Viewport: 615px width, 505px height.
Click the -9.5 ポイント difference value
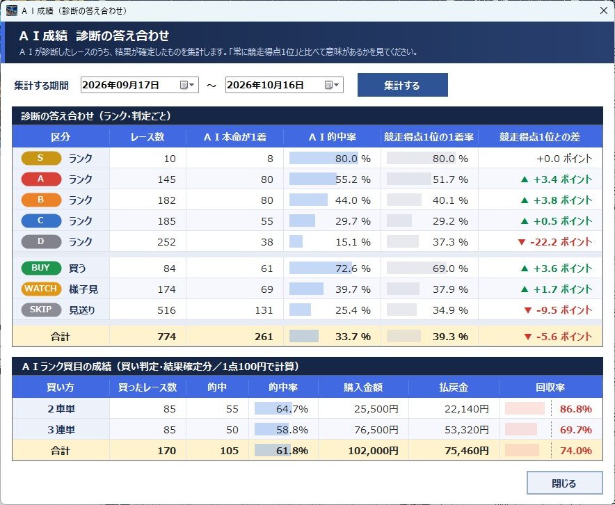click(x=558, y=310)
